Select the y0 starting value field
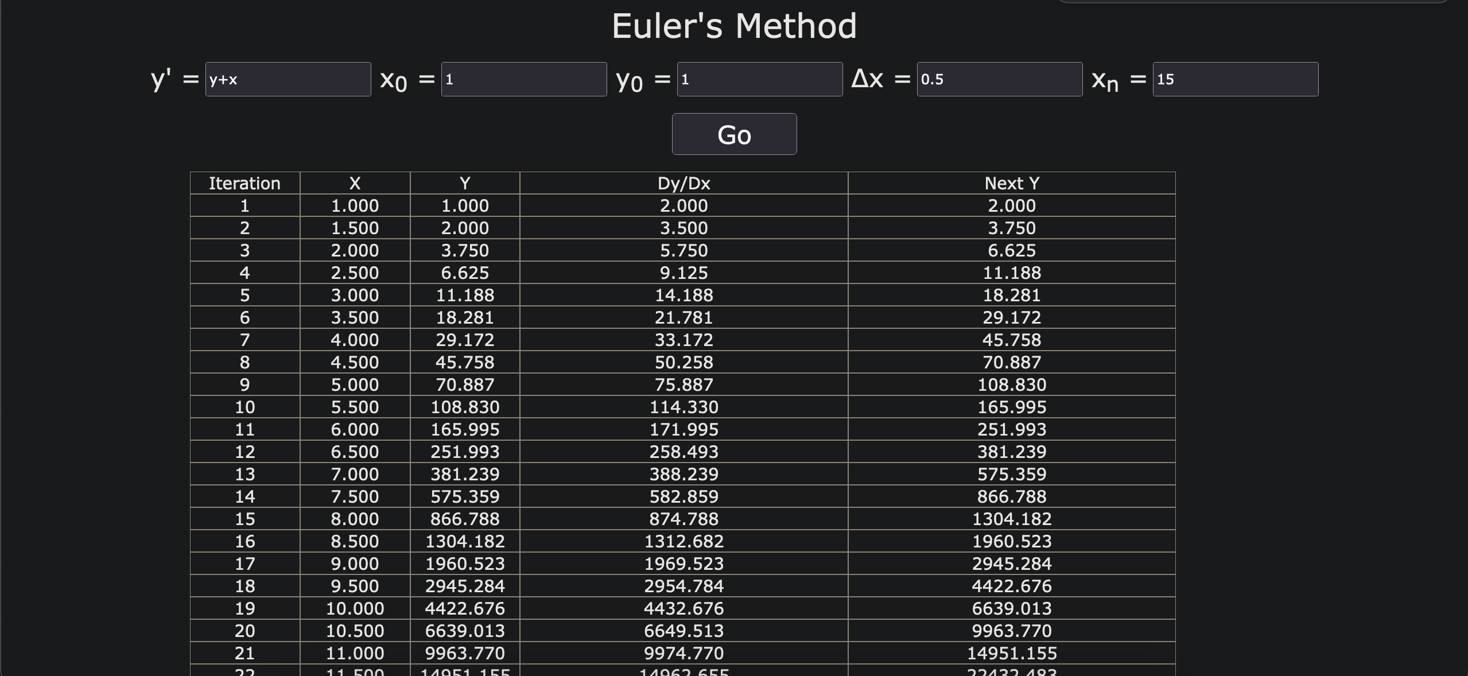1468x676 pixels. click(759, 79)
